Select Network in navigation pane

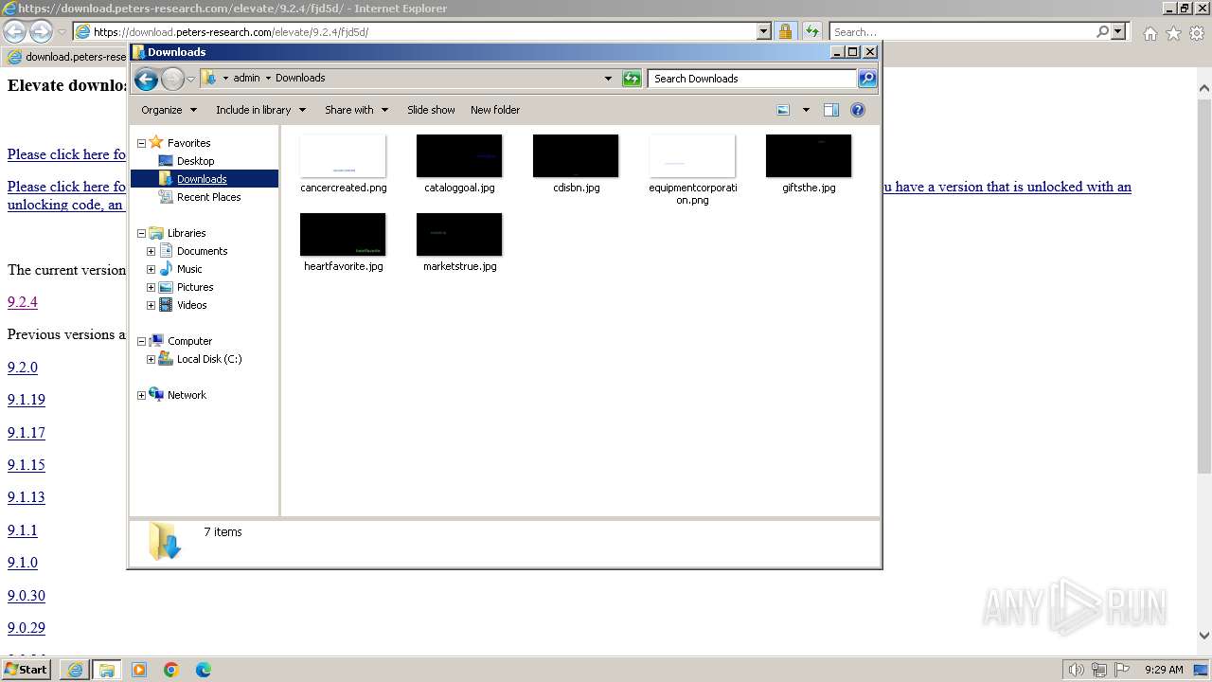pos(186,395)
